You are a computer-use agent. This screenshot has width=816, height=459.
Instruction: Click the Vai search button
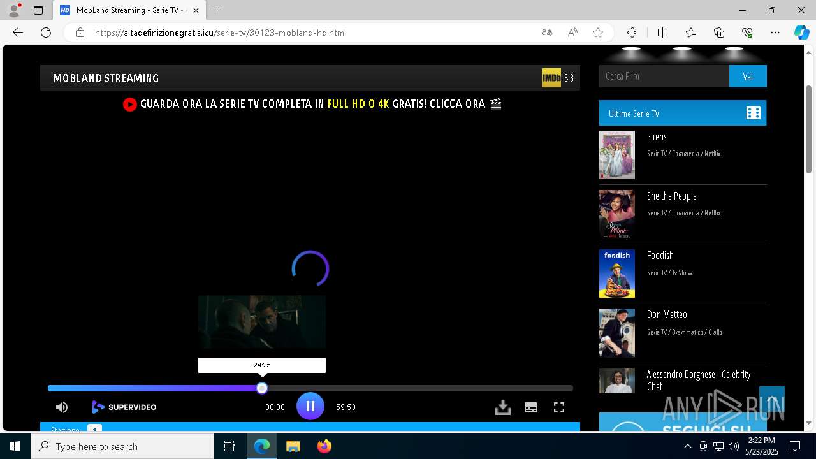748,76
